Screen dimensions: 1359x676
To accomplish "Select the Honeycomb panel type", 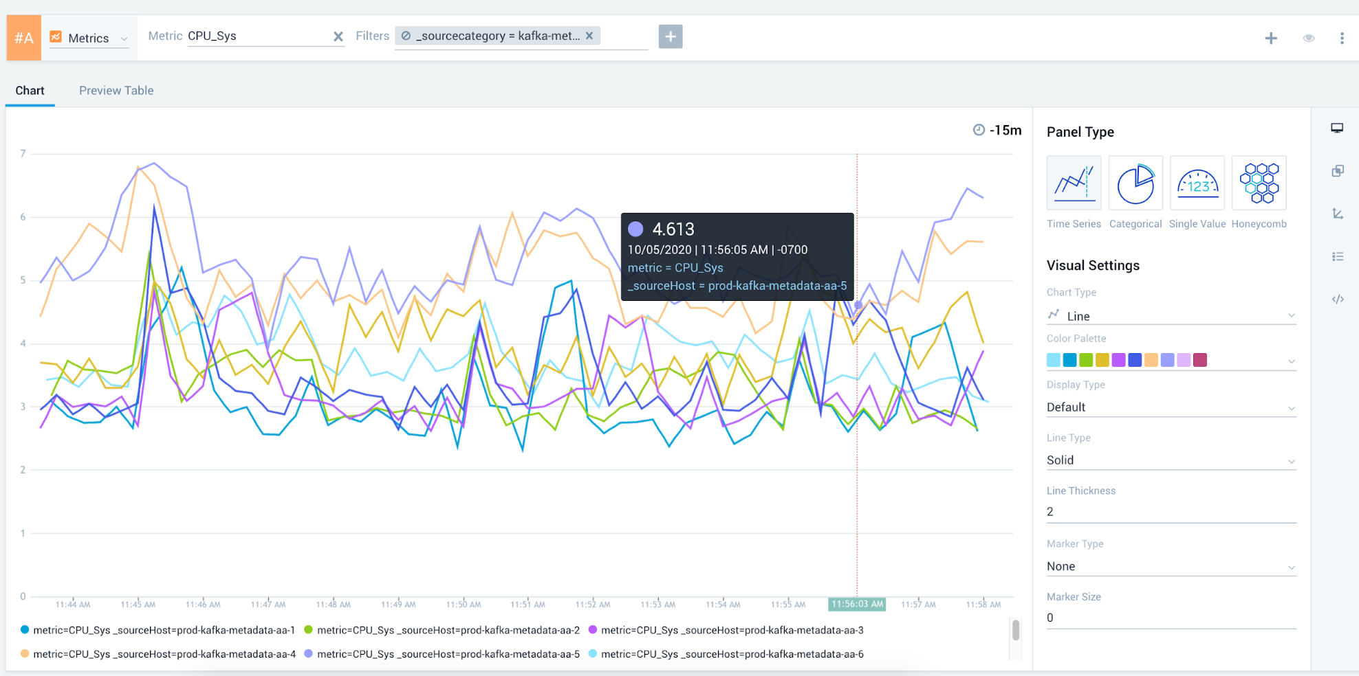I will (1259, 183).
